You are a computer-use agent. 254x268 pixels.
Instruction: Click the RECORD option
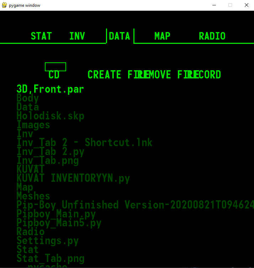tap(204, 75)
